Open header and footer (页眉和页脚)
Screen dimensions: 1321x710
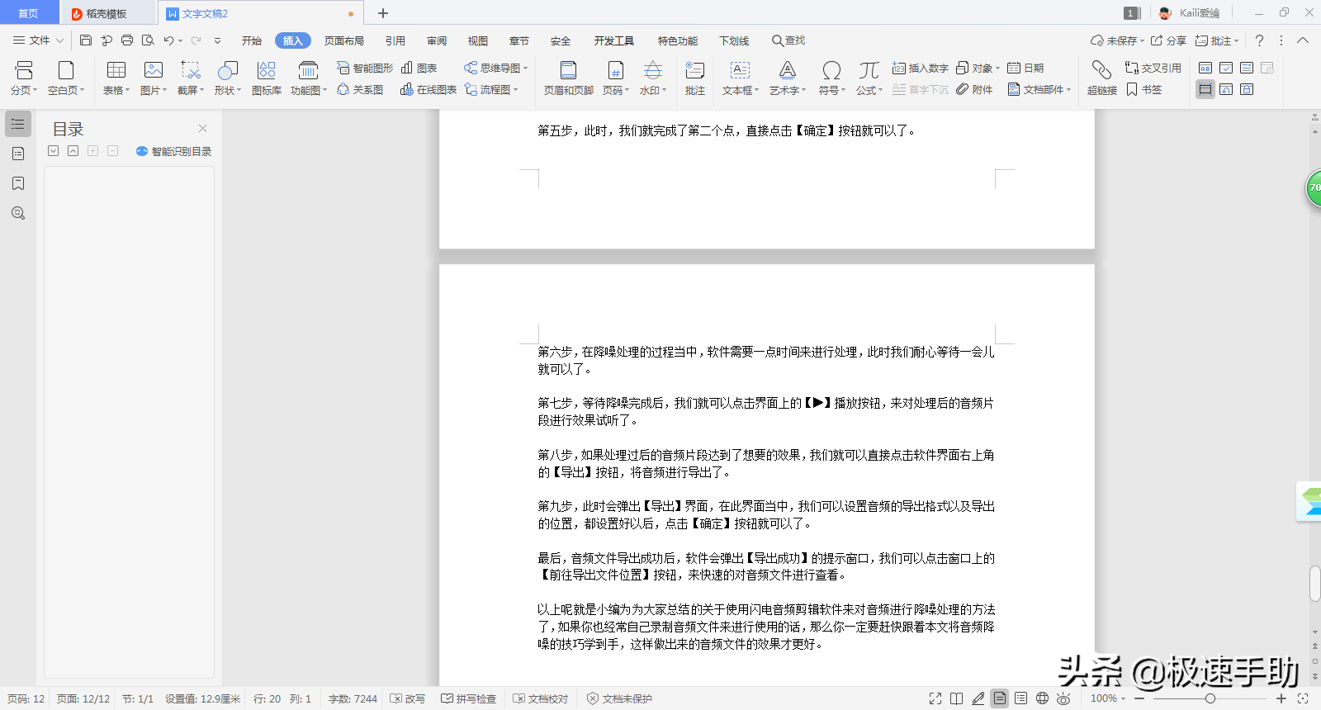[x=569, y=78]
